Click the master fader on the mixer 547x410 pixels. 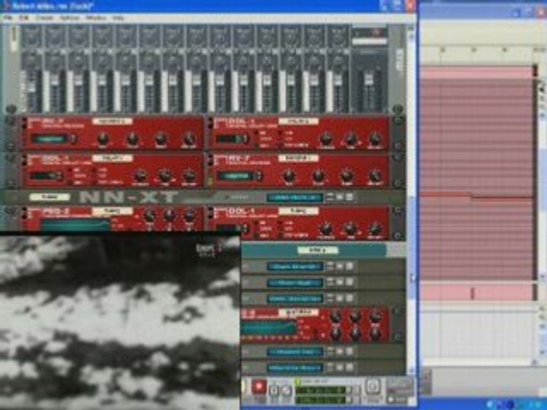click(369, 80)
